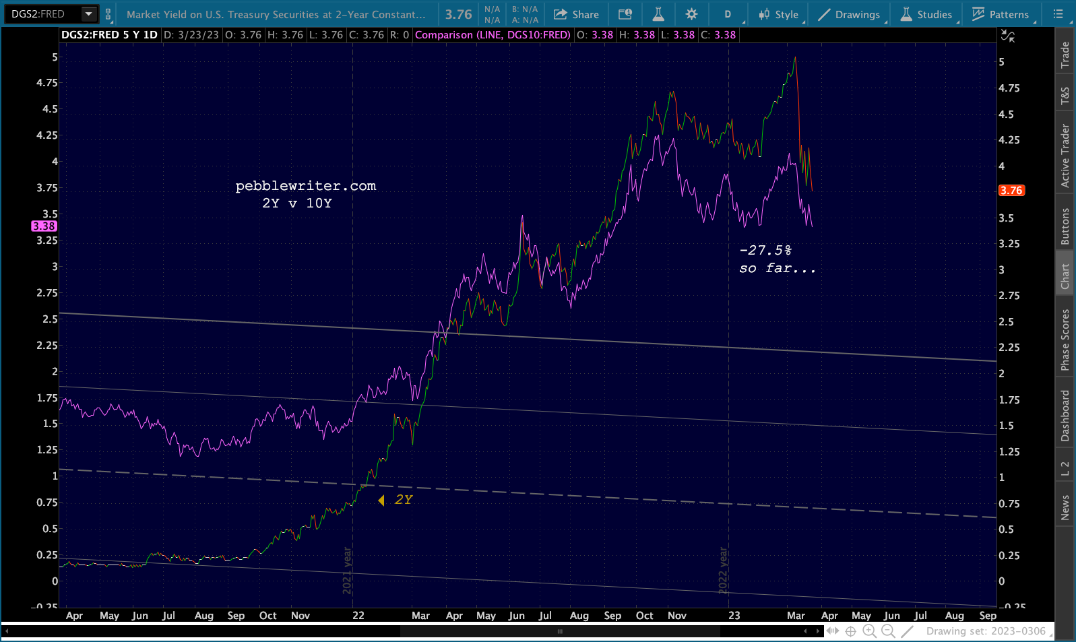The image size is (1076, 642).
Task: Click the active drawing tool line icon
Action: 908,631
